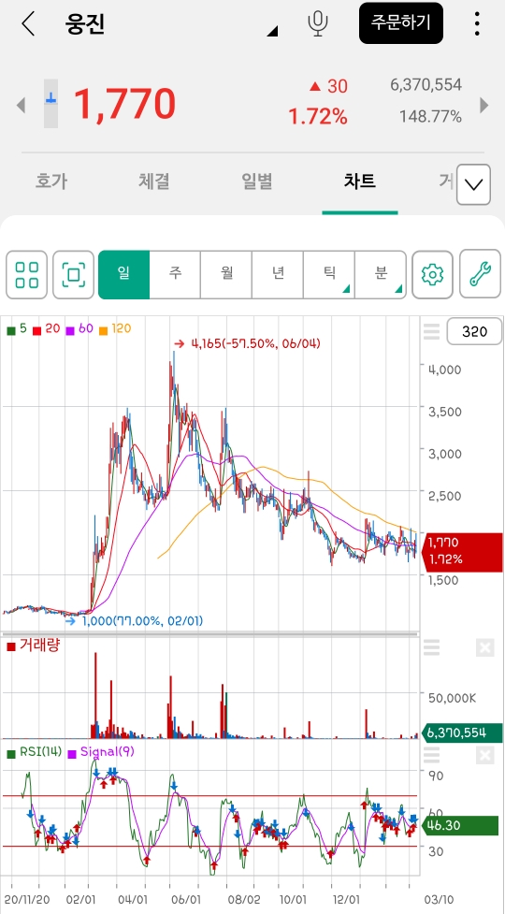Screen dimensions: 505x914
Task: Select the 일 daily period
Action: (x=124, y=274)
